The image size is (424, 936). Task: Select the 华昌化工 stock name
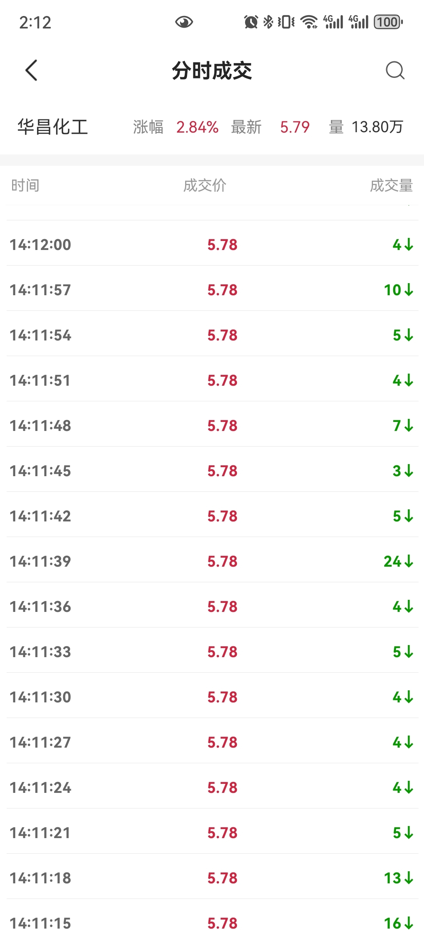53,127
